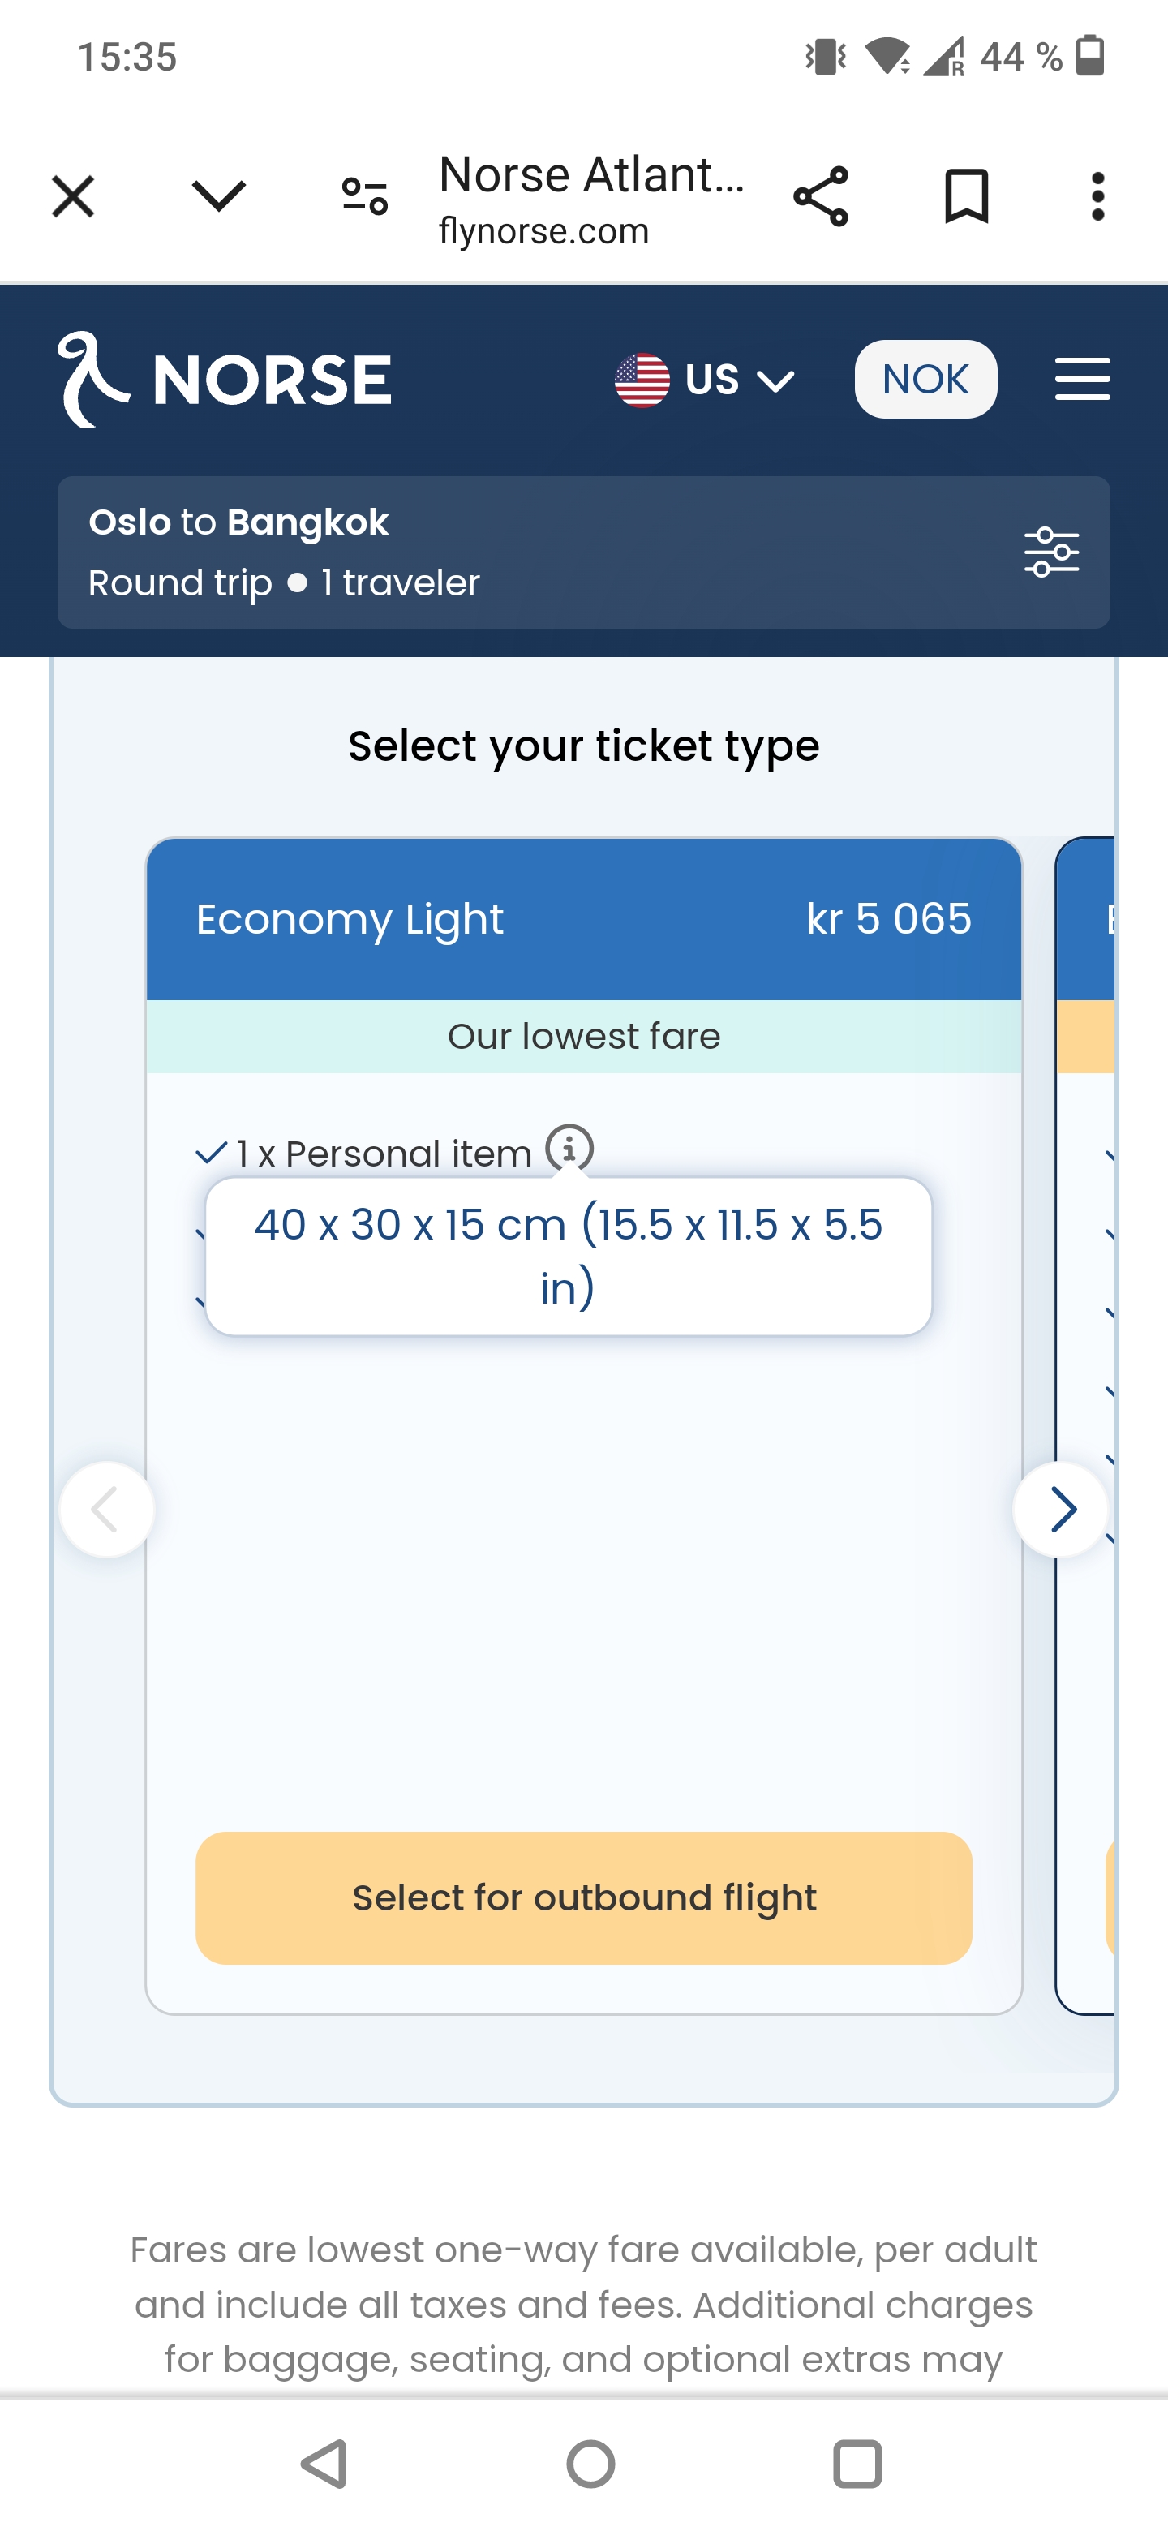The height and width of the screenshot is (2531, 1168).
Task: Go to Norse logo homepage
Action: [x=225, y=380]
